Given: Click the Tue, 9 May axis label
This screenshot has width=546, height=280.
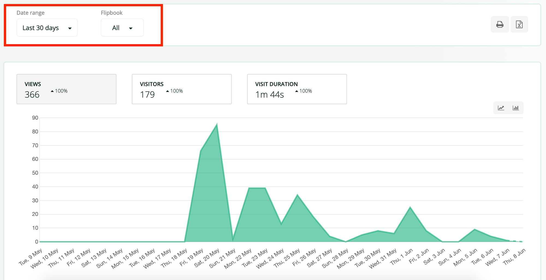Looking at the screenshot, I should 31,257.
